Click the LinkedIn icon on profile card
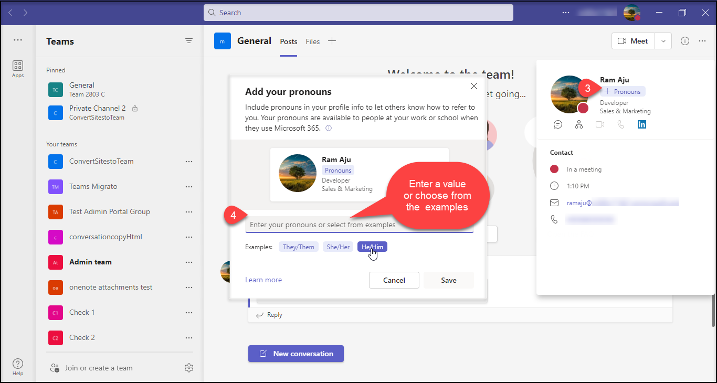Viewport: 717px width, 383px height. click(642, 124)
